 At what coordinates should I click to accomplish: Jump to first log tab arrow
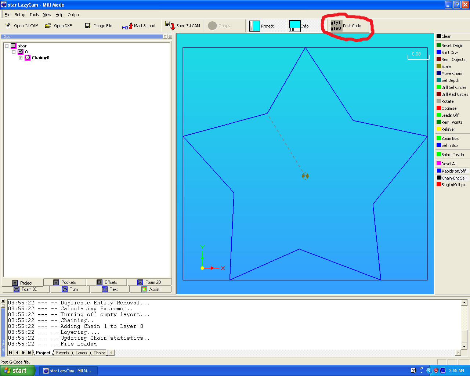[x=11, y=353]
